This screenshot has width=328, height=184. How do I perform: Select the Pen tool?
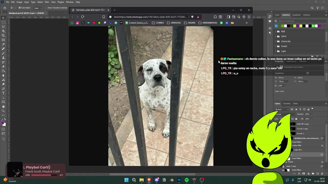point(3,89)
